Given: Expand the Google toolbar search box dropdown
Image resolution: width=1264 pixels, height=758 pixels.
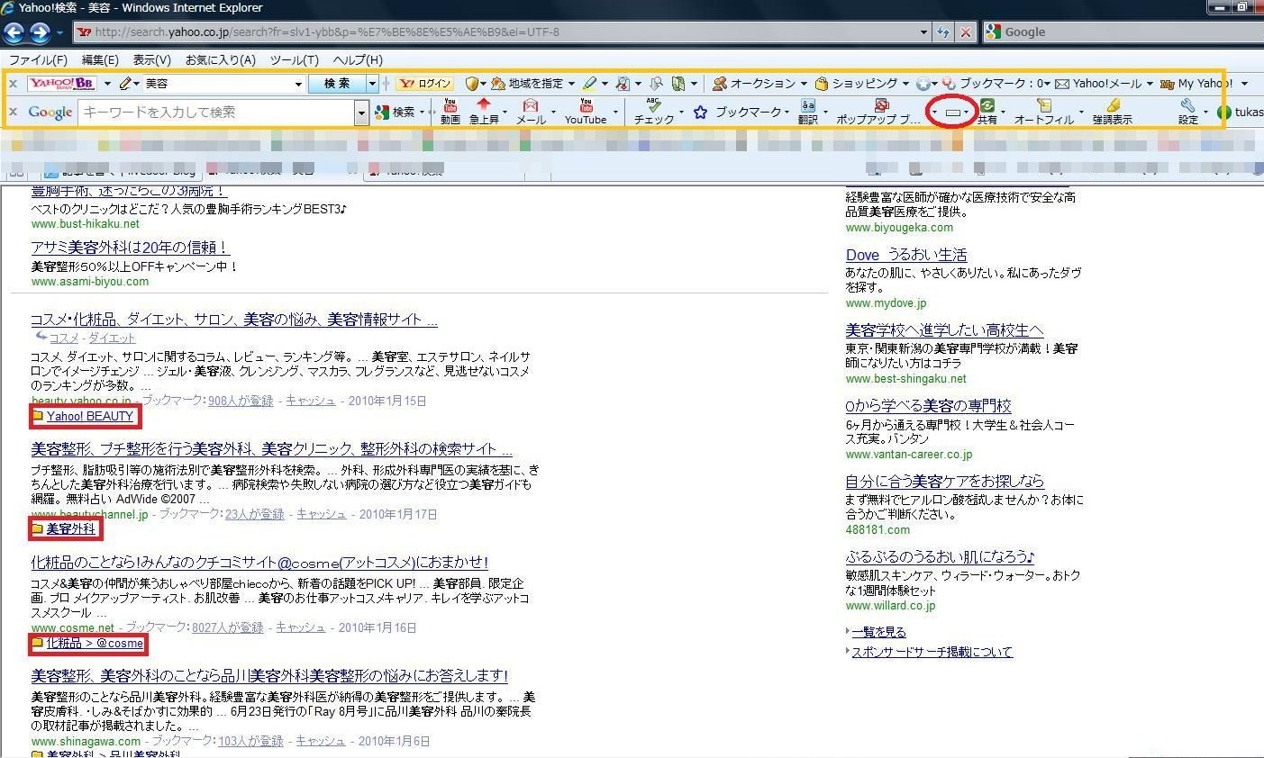Looking at the screenshot, I should click(x=361, y=112).
